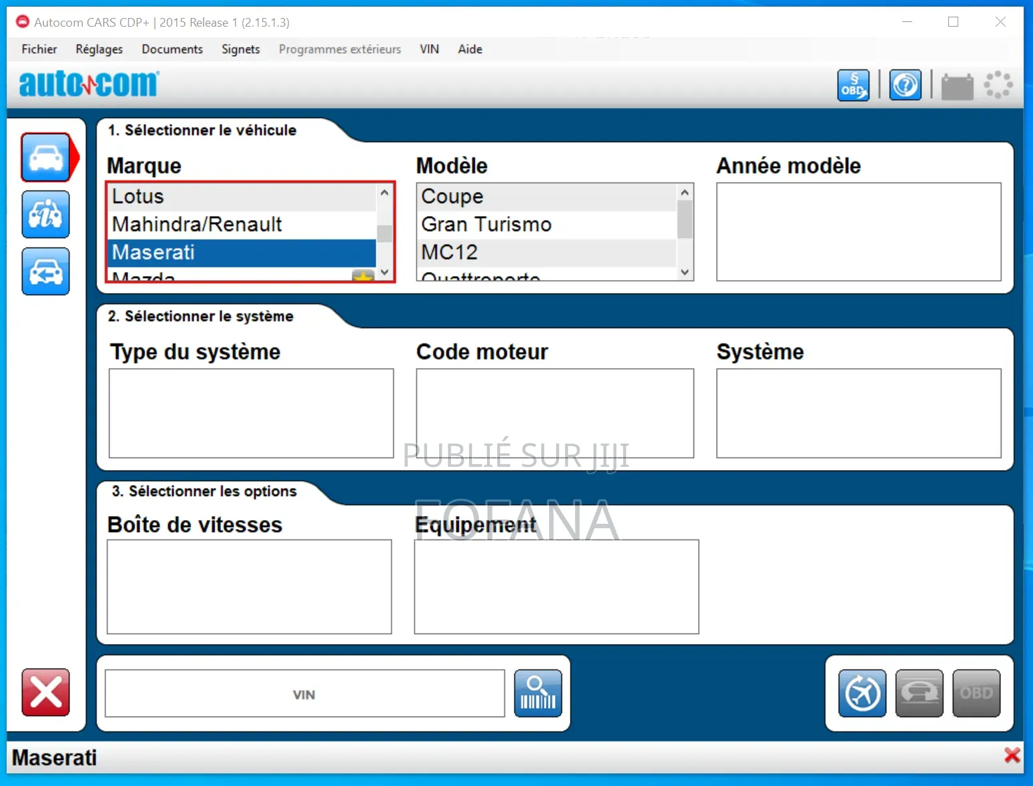1033x786 pixels.
Task: Click the Marque list scroll up arrow
Action: click(384, 193)
